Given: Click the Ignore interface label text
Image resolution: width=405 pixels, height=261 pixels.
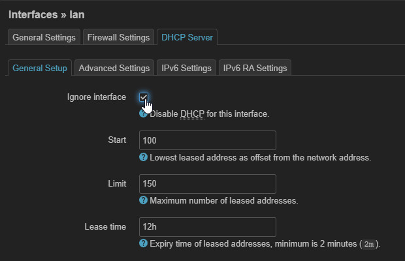Looking at the screenshot, I should [96, 97].
